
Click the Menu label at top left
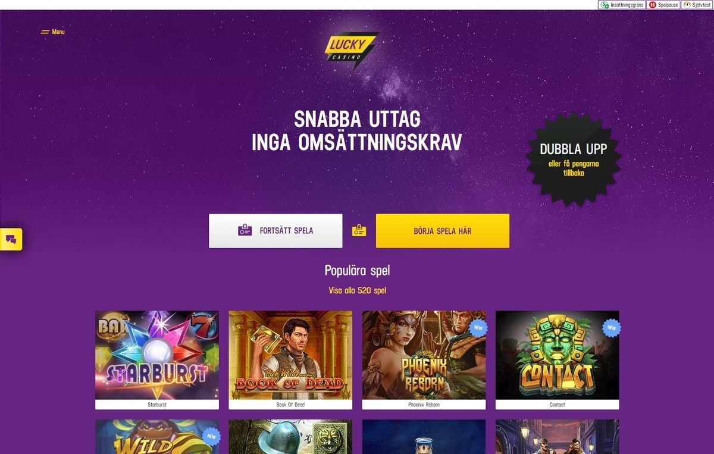[x=58, y=32]
